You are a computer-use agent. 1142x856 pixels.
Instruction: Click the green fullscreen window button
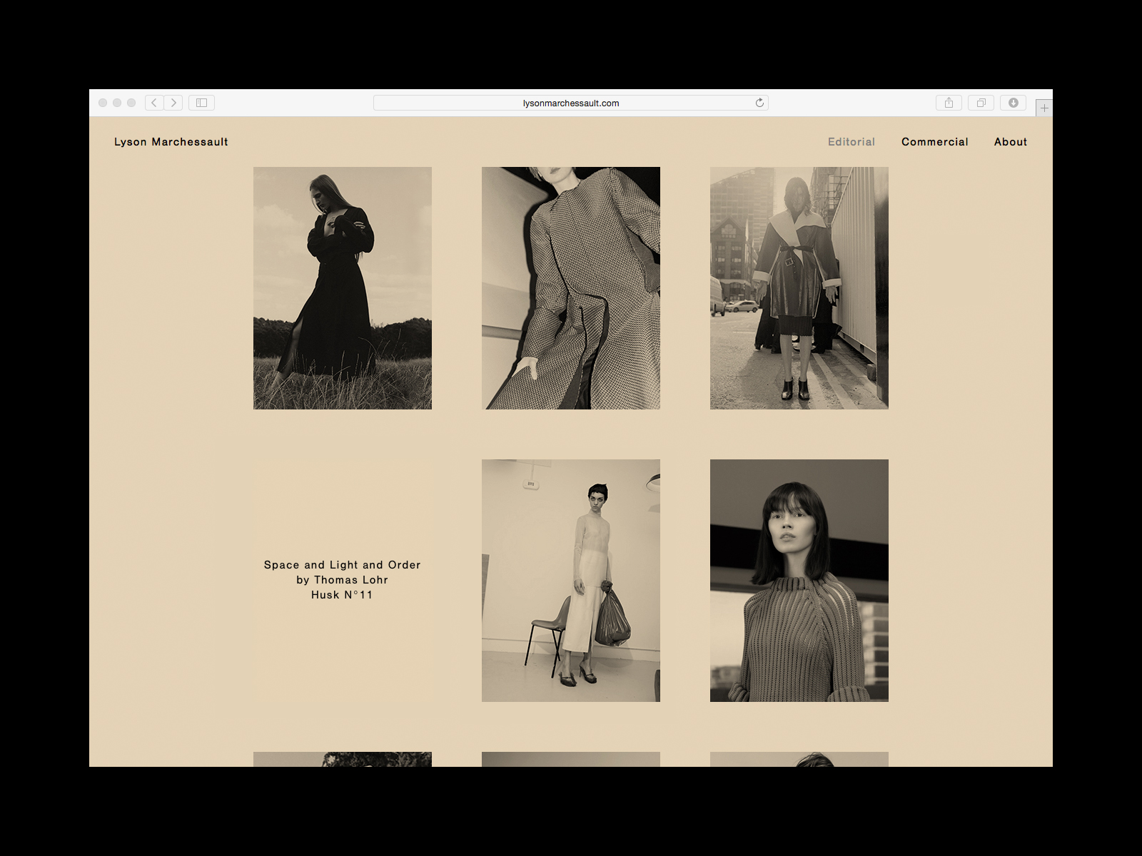tap(131, 103)
